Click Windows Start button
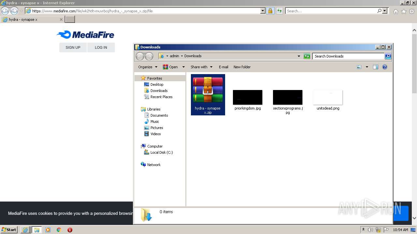417x234 pixels. pos(9,230)
